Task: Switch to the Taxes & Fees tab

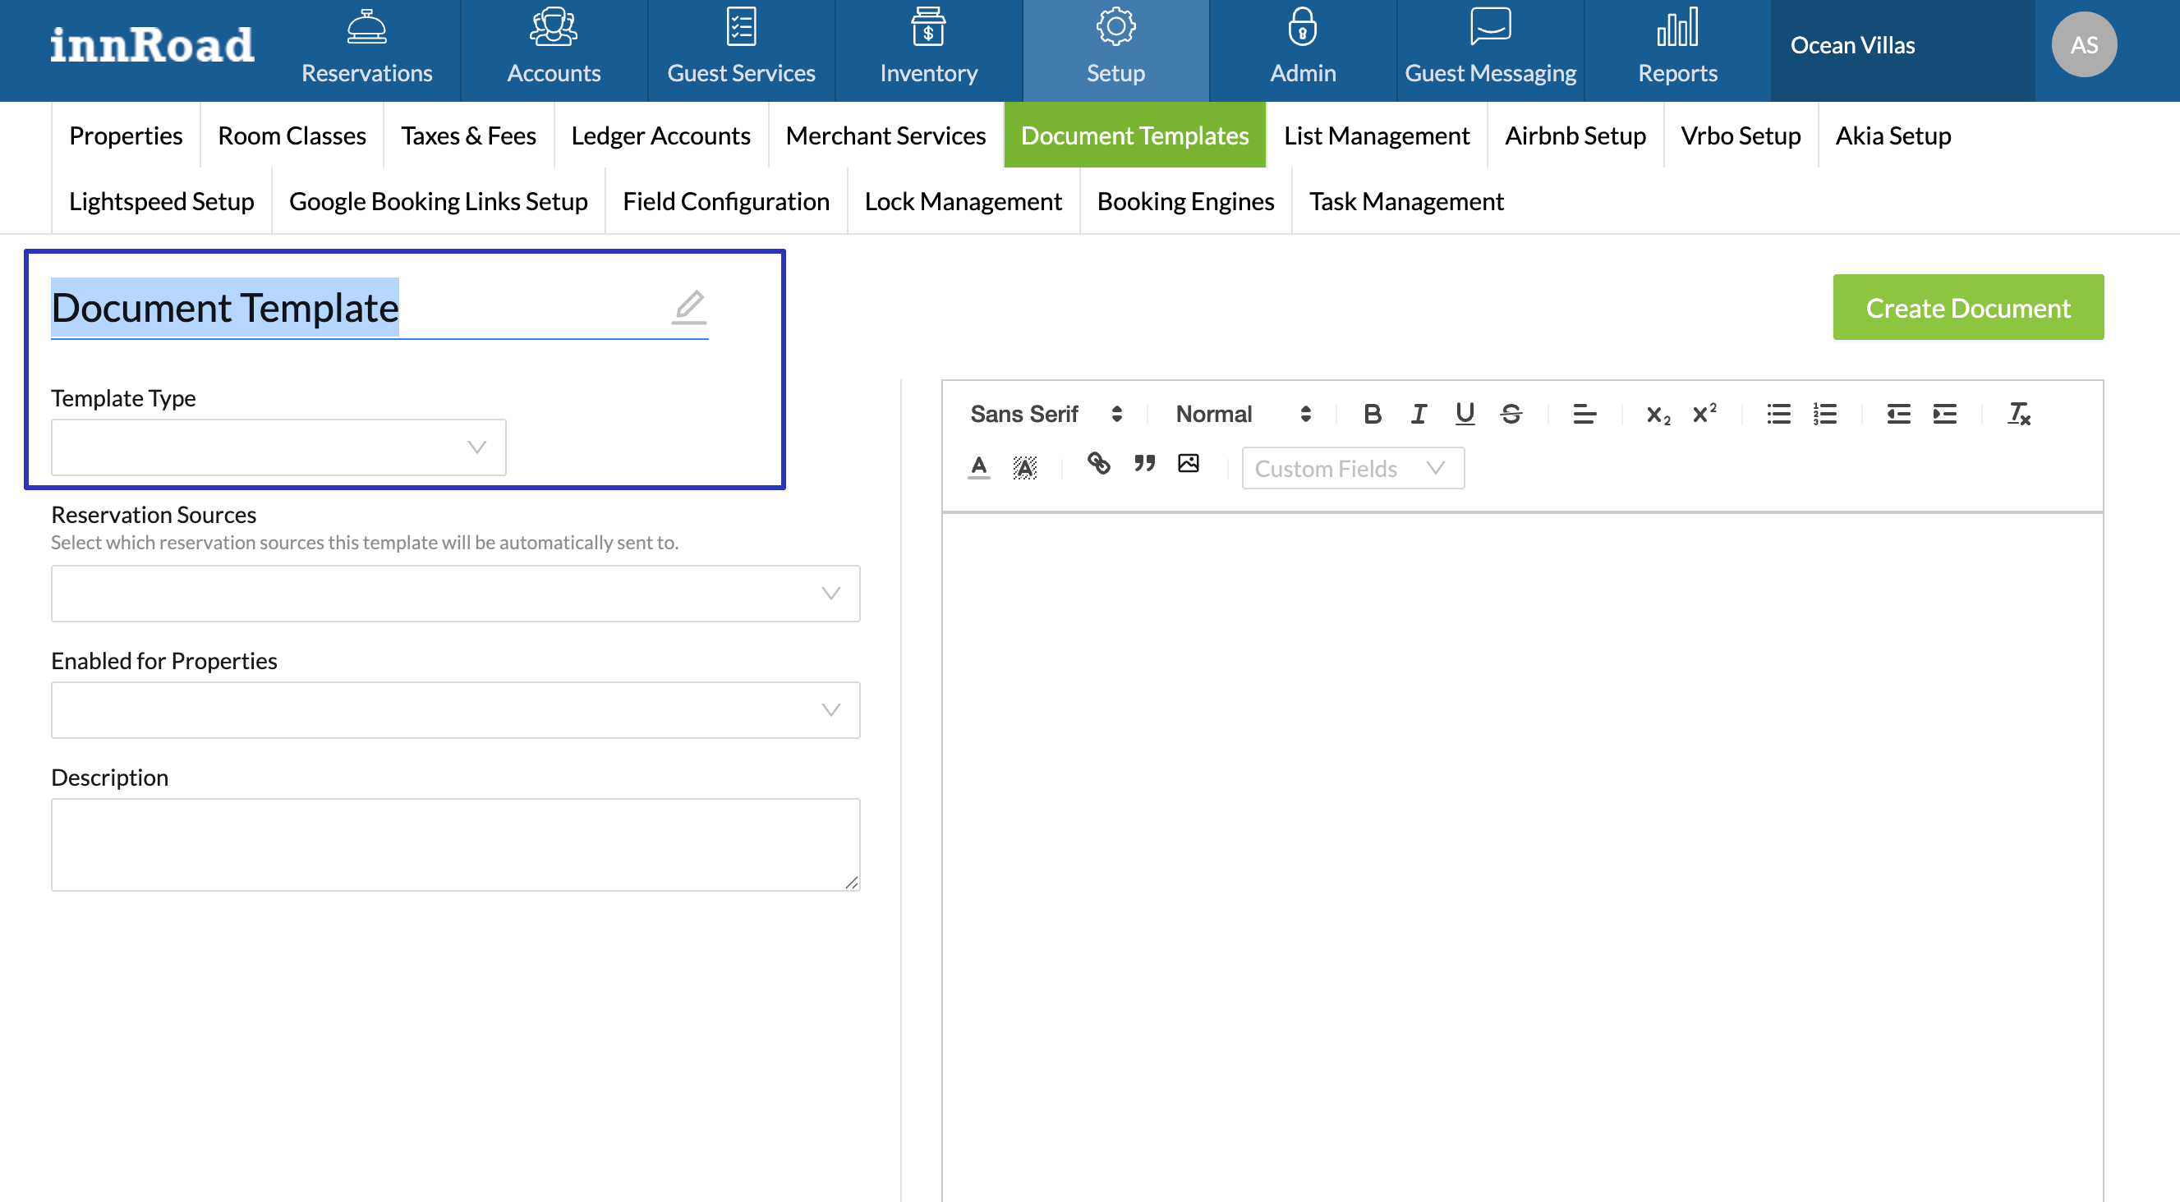Action: tap(468, 135)
